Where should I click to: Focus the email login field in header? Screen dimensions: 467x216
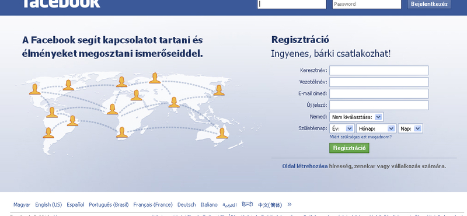pos(292,4)
